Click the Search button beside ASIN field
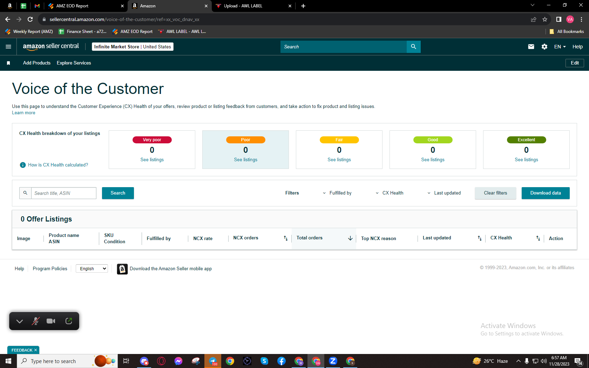Viewport: 589px width, 368px height. [118, 193]
